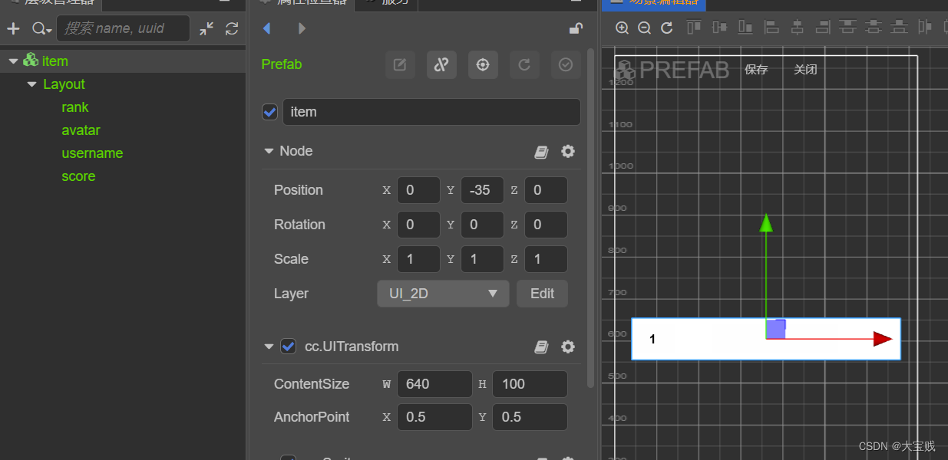Open cc.UITransform help documentation icon

point(541,347)
